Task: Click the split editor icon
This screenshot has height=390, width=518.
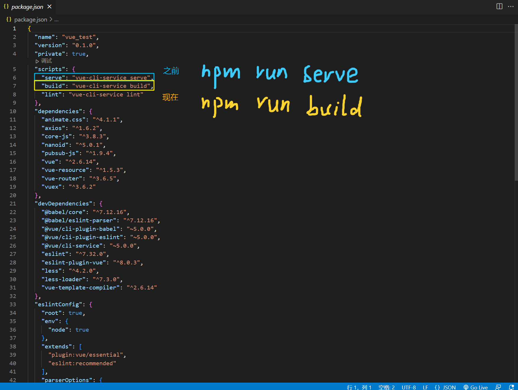Action: [x=499, y=6]
